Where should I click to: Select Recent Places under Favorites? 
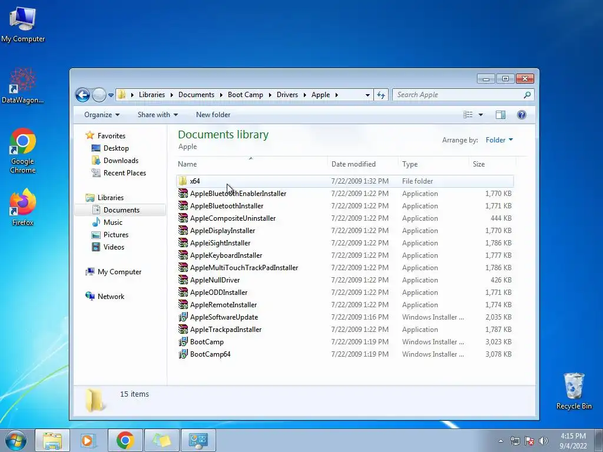125,173
